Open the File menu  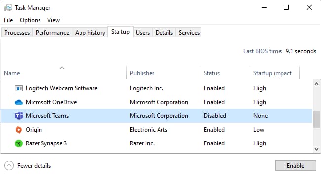[x=8, y=20]
